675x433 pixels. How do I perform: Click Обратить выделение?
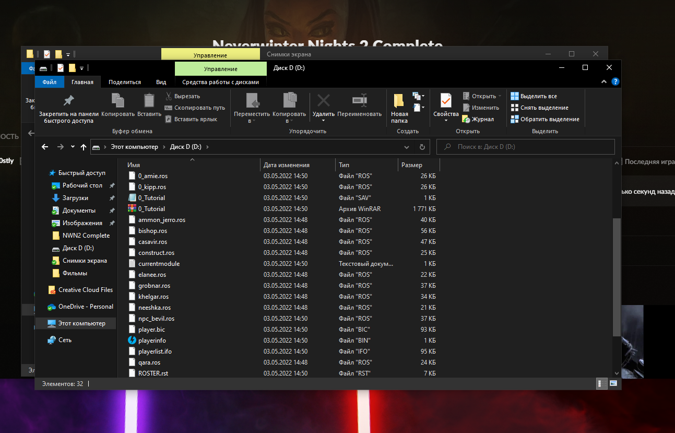tap(544, 119)
